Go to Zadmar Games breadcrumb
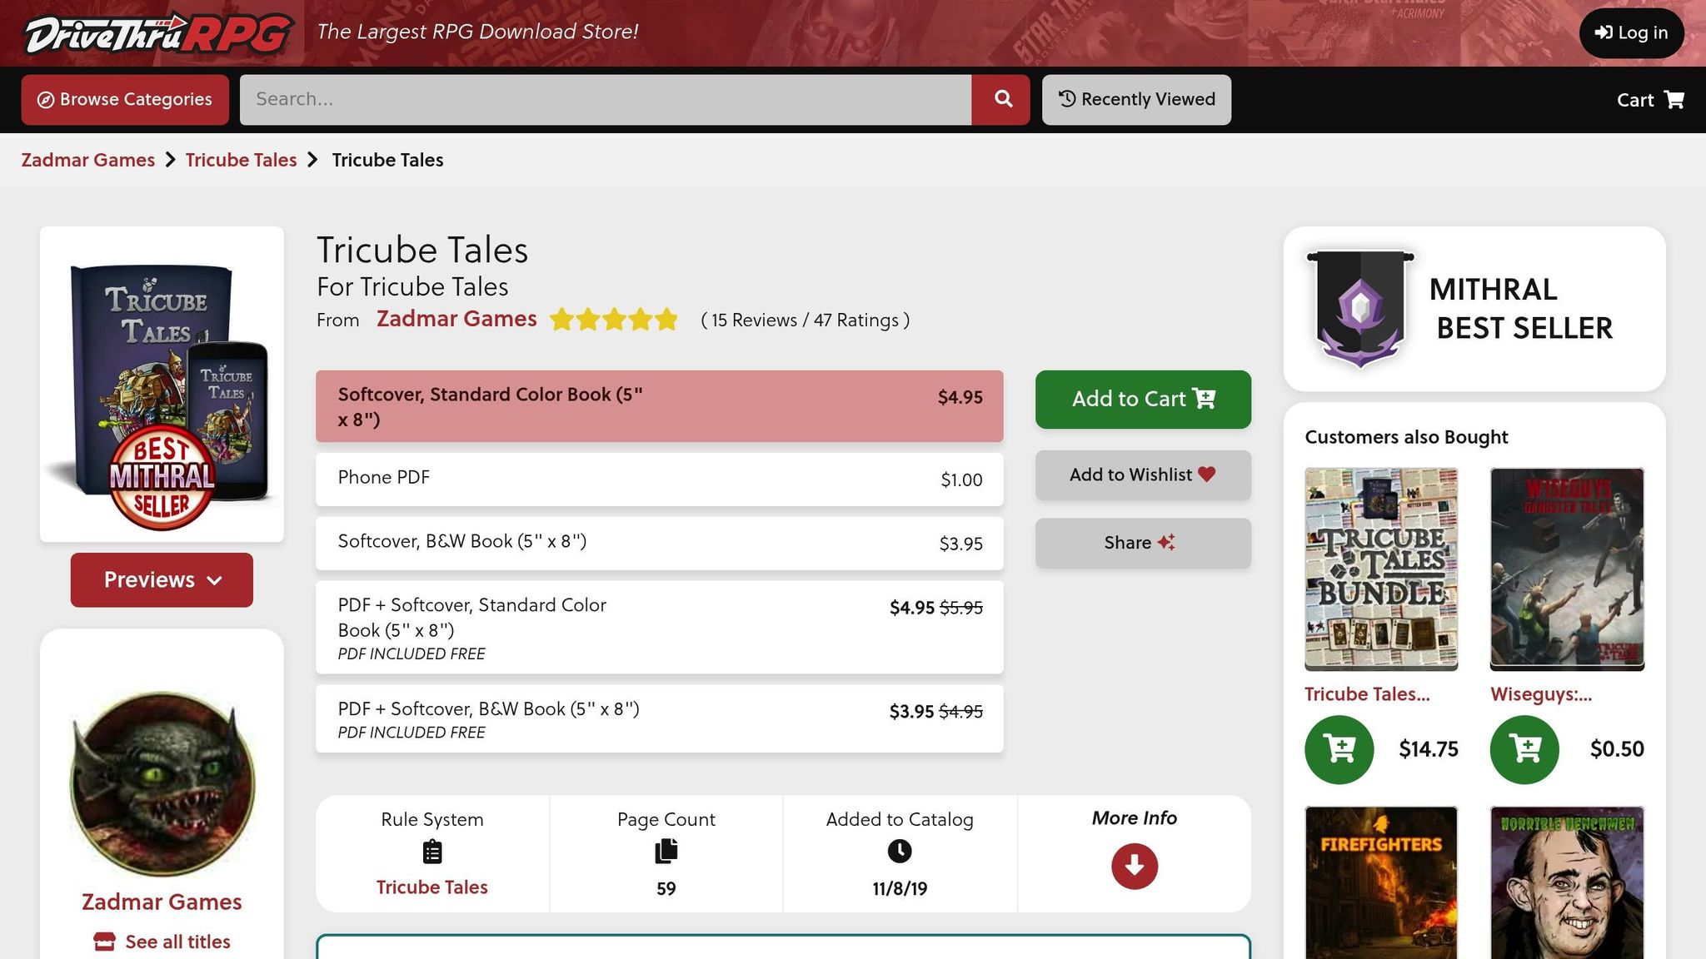Image resolution: width=1706 pixels, height=959 pixels. point(88,160)
